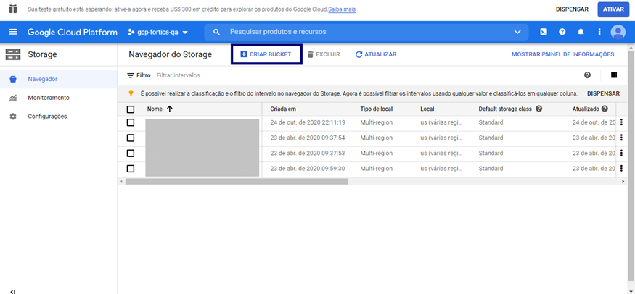The height and width of the screenshot is (294, 635).
Task: Click Google Cloud Platform logo text
Action: point(73,33)
